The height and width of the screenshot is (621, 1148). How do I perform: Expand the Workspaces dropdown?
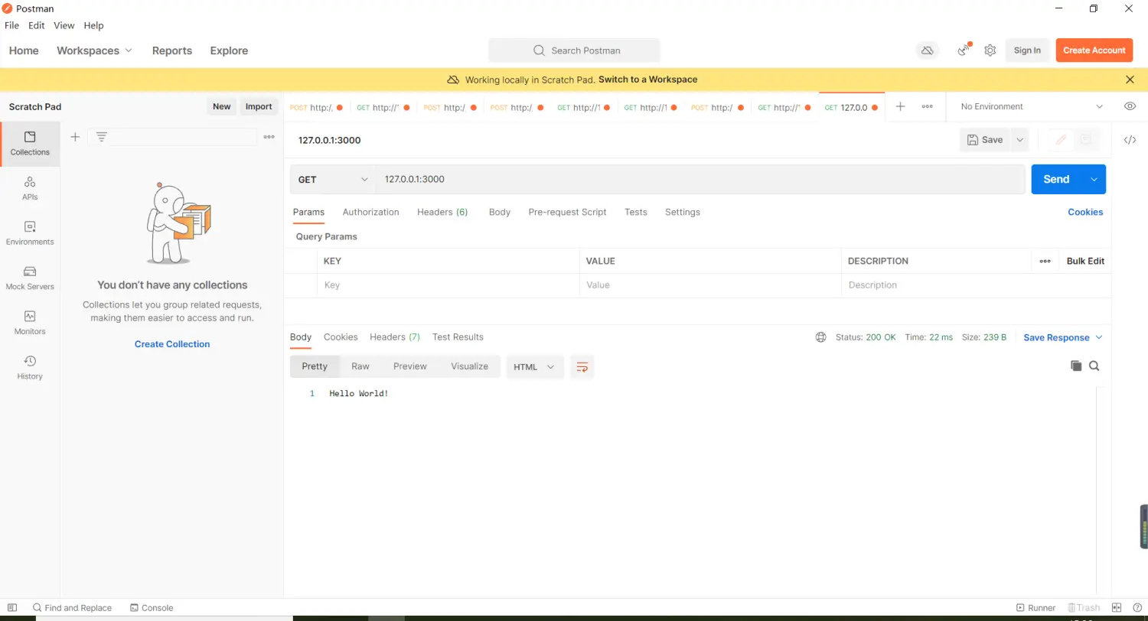point(94,50)
